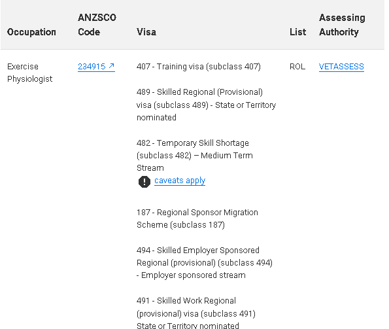Click the Occupation column header
Screen dimensions: 389x329
[31, 32]
